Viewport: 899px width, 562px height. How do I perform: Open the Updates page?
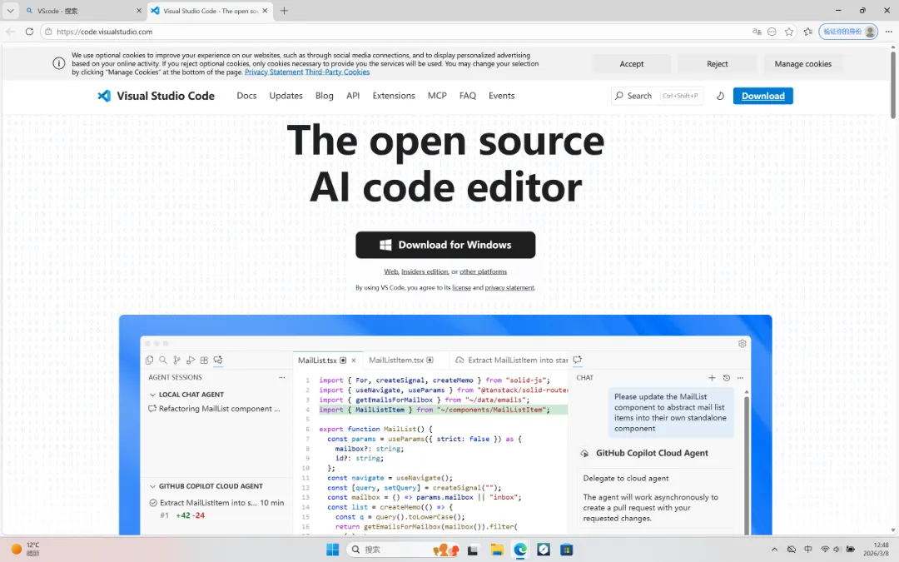click(x=286, y=96)
